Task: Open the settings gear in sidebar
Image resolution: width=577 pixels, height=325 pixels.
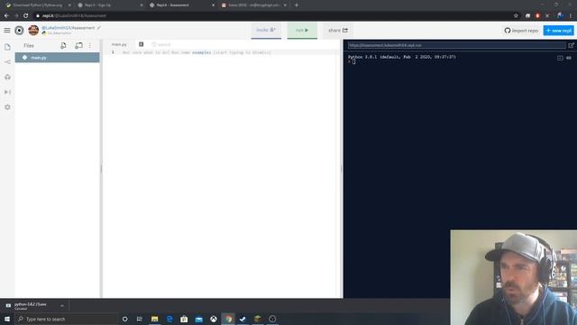Action: pyautogui.click(x=7, y=107)
